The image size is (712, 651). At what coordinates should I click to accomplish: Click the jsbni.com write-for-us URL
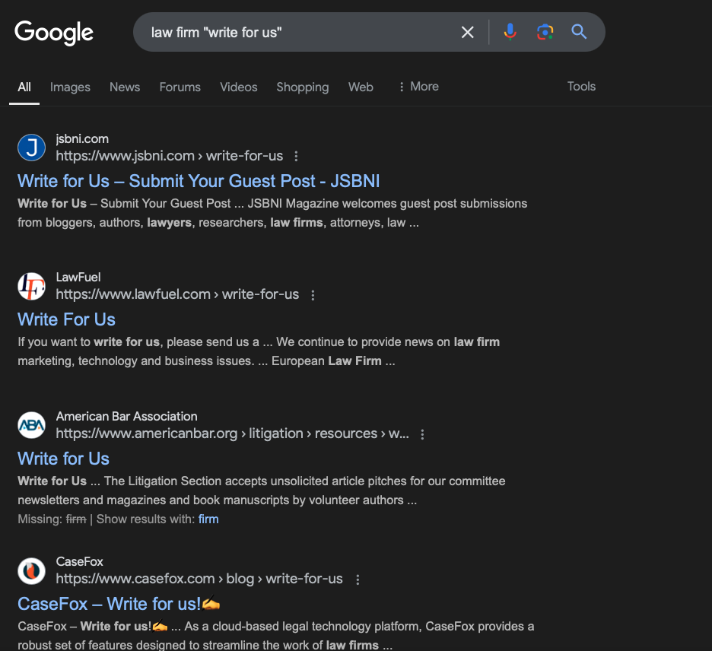[x=170, y=156]
